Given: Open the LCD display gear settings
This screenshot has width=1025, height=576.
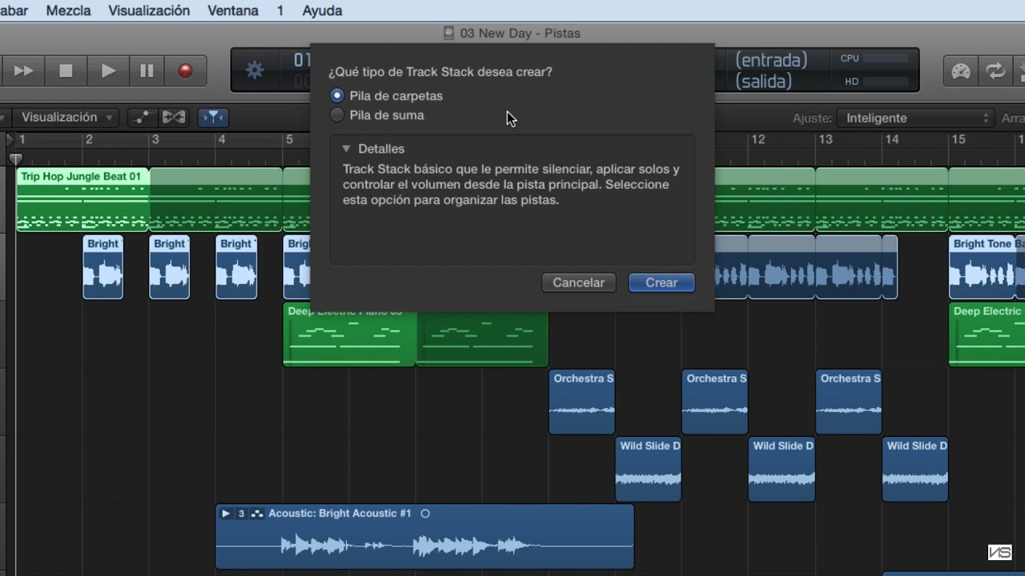Looking at the screenshot, I should [255, 70].
